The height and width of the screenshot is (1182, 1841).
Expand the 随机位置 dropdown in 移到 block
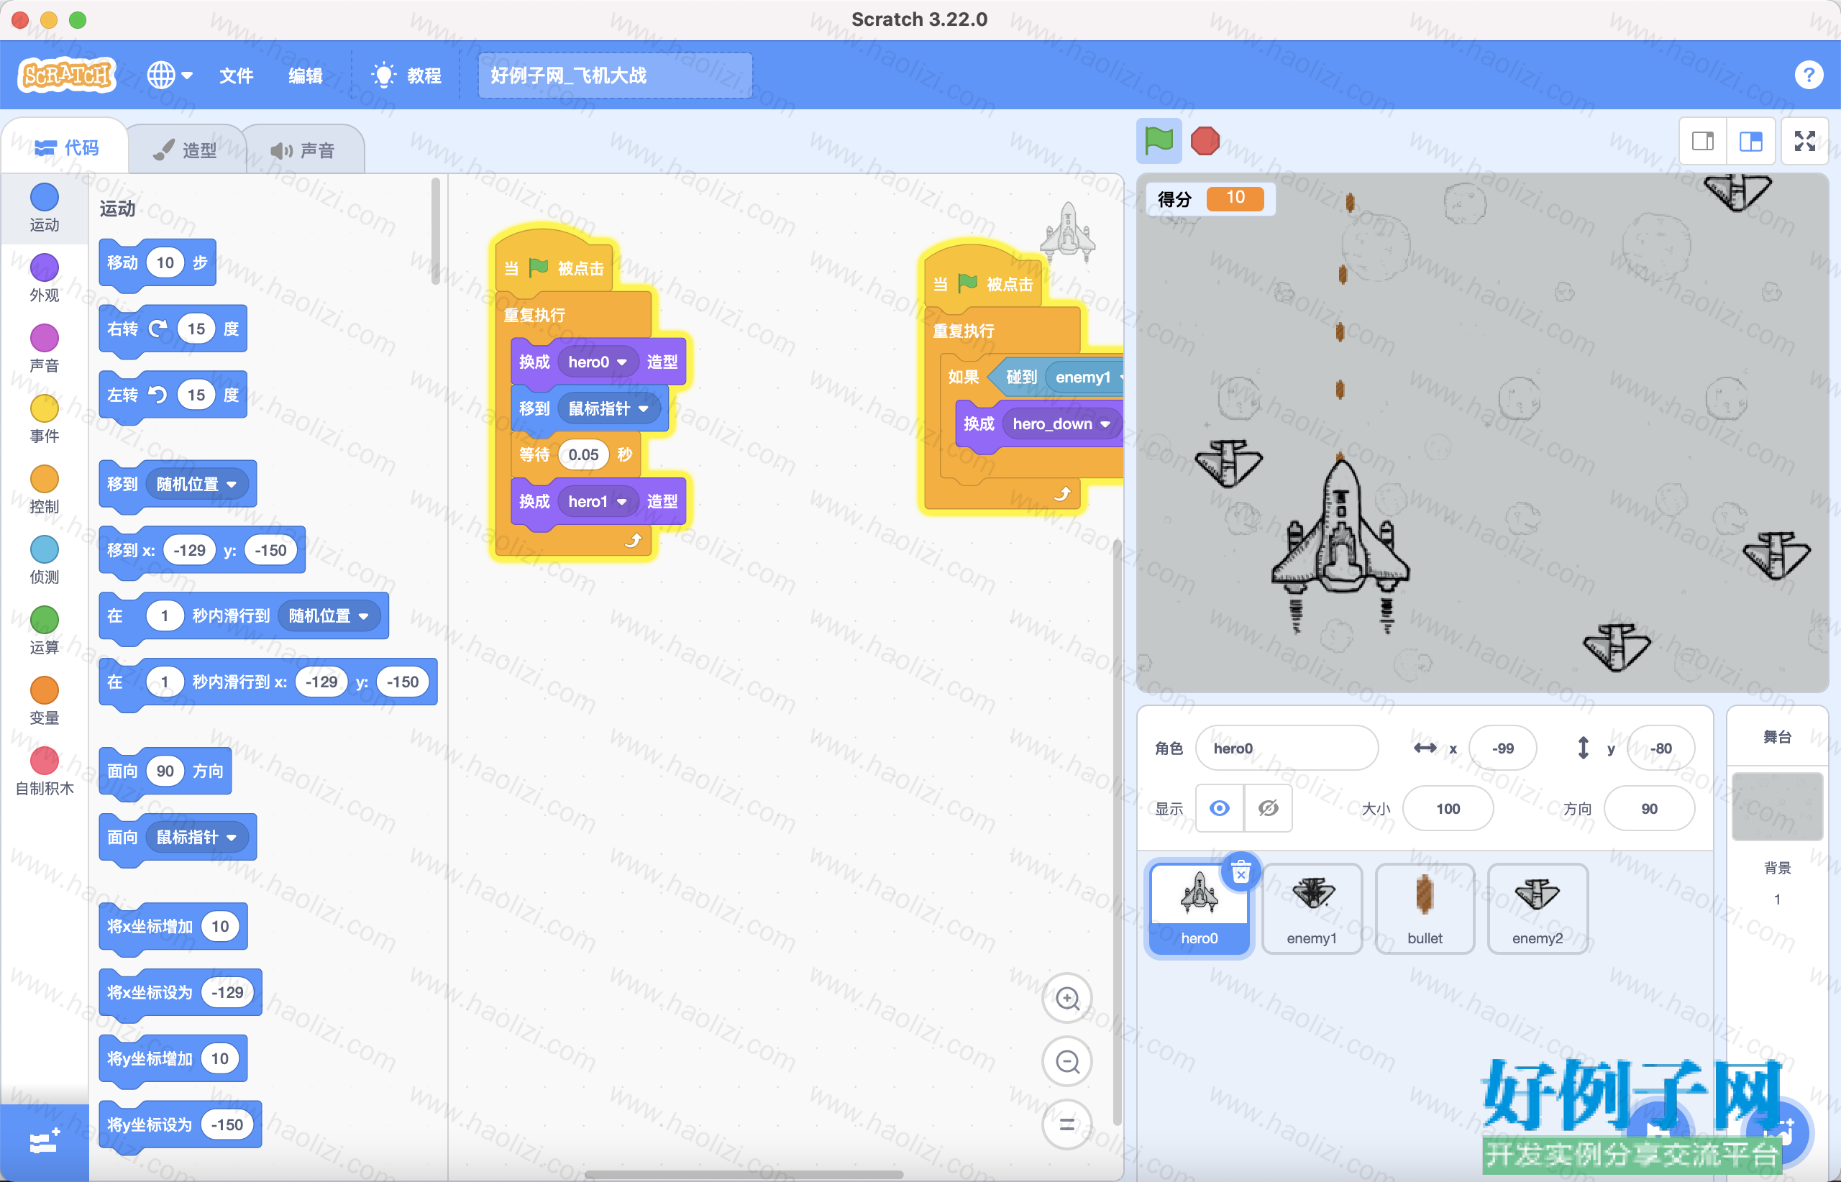tap(196, 484)
